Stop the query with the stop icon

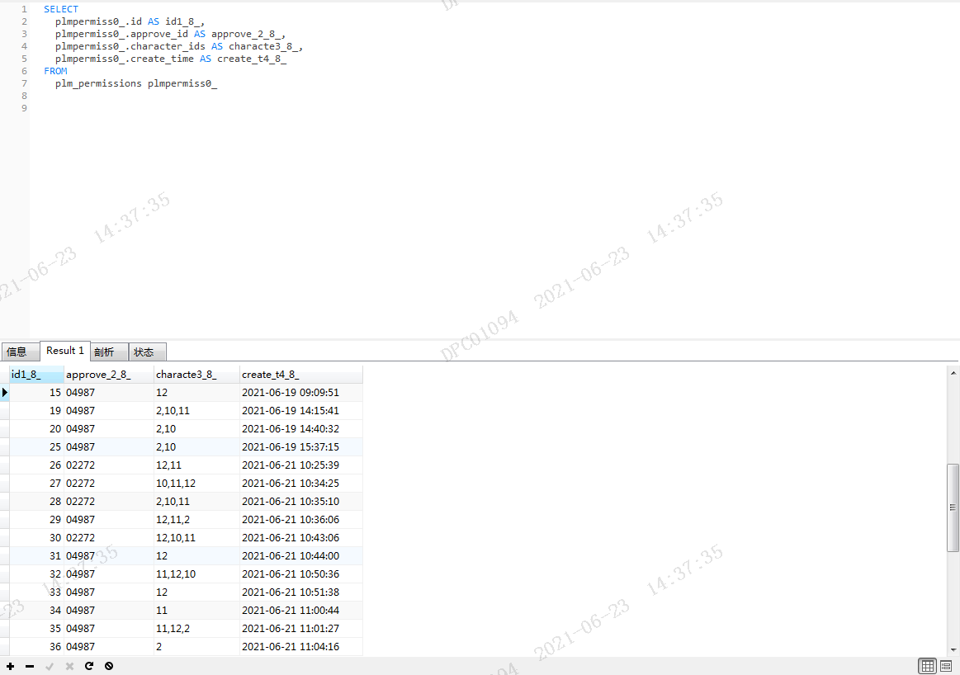[109, 666]
